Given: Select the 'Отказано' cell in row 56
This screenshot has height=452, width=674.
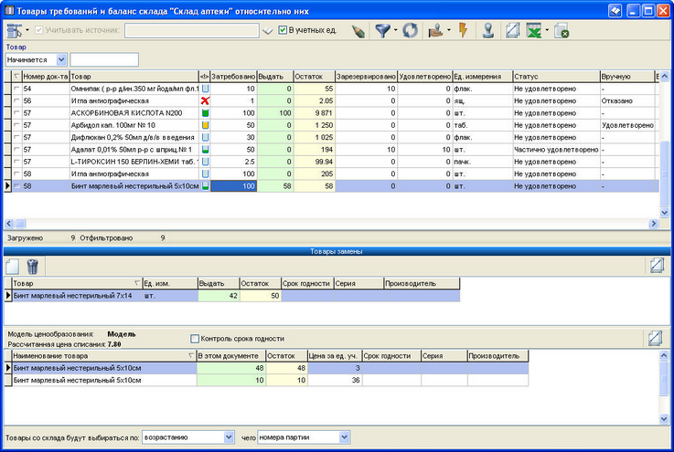Looking at the screenshot, I should coord(627,100).
